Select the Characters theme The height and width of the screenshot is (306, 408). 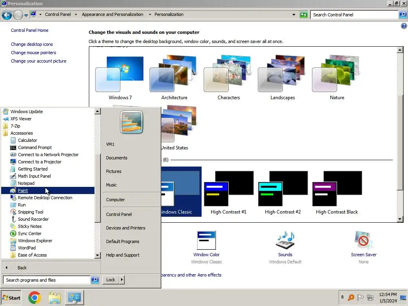[228, 78]
